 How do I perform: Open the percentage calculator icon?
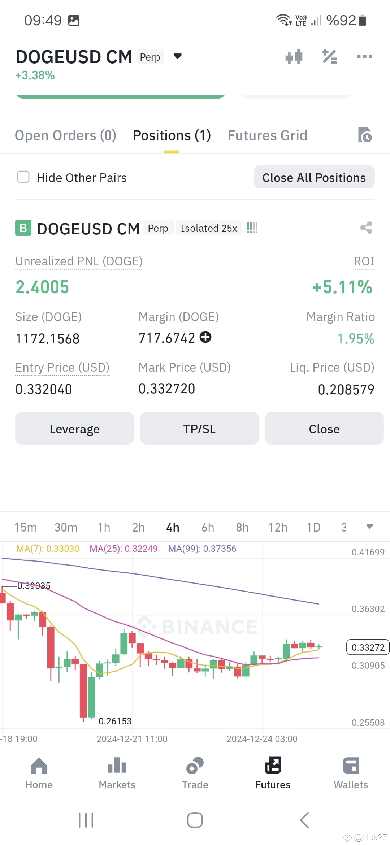329,57
